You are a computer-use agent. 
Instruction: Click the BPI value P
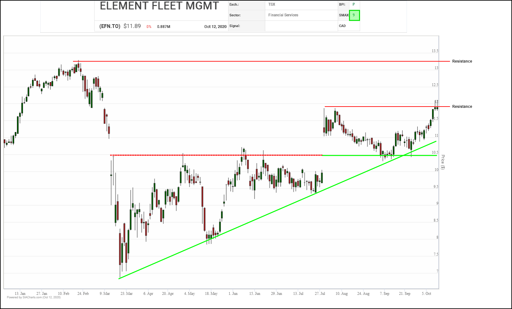tap(354, 4)
